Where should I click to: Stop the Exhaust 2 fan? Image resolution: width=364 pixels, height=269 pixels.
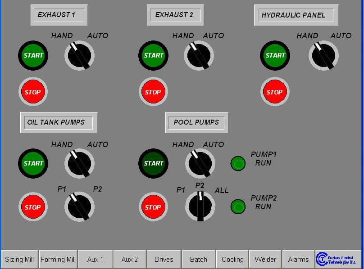tap(153, 92)
